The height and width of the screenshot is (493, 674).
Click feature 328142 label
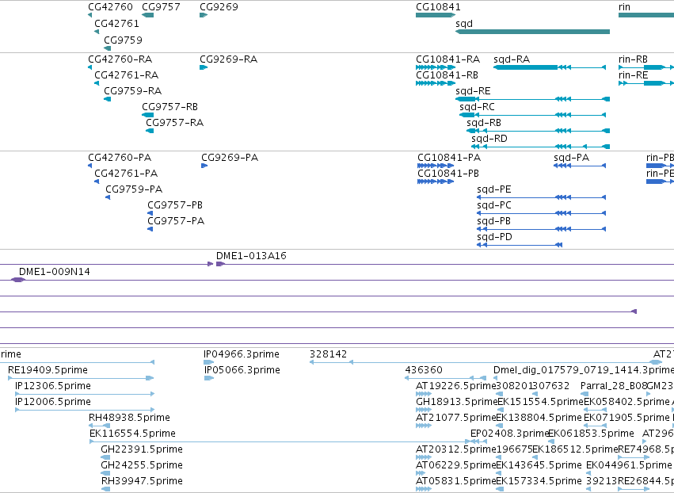click(x=328, y=354)
